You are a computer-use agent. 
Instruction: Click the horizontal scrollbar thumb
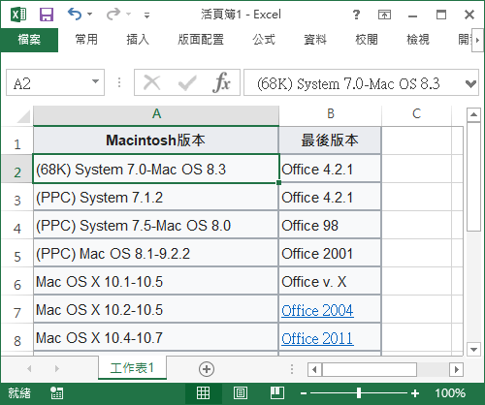coord(370,369)
